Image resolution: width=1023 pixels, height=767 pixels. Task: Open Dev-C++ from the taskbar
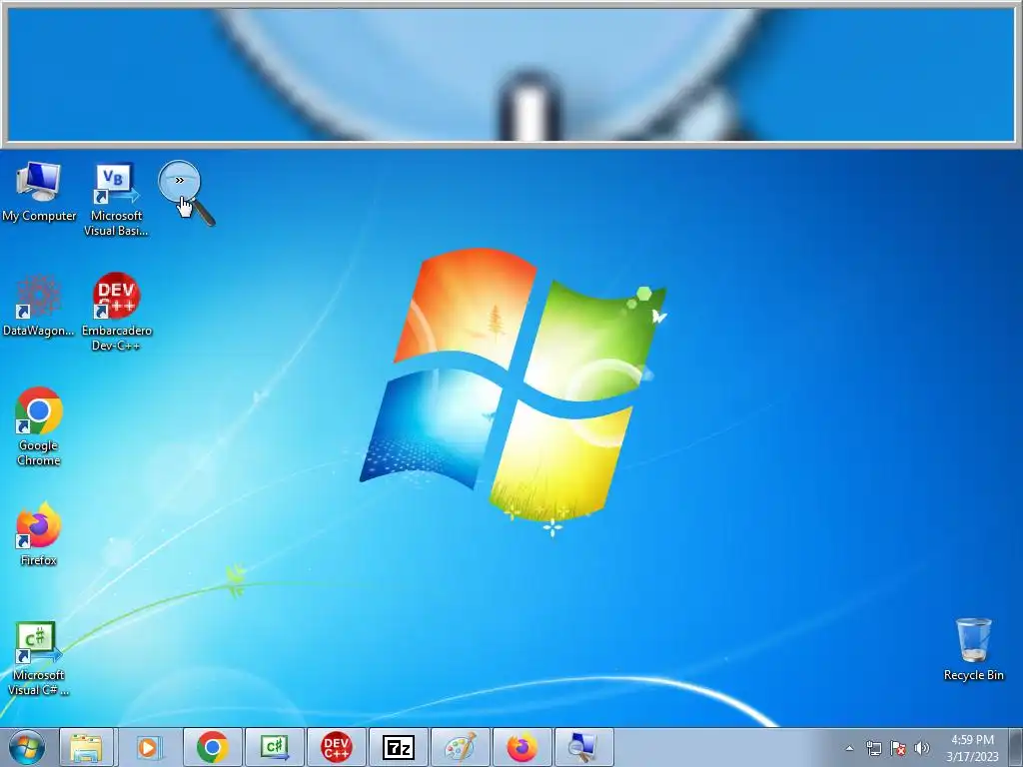coord(336,747)
